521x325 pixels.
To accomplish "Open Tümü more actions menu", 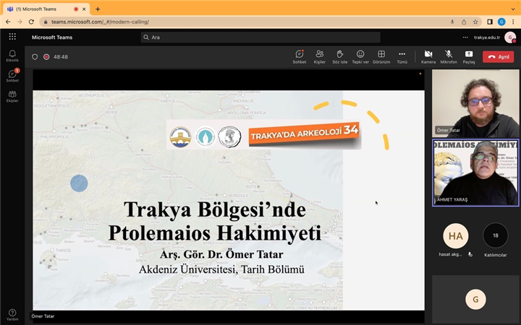I will tap(402, 57).
